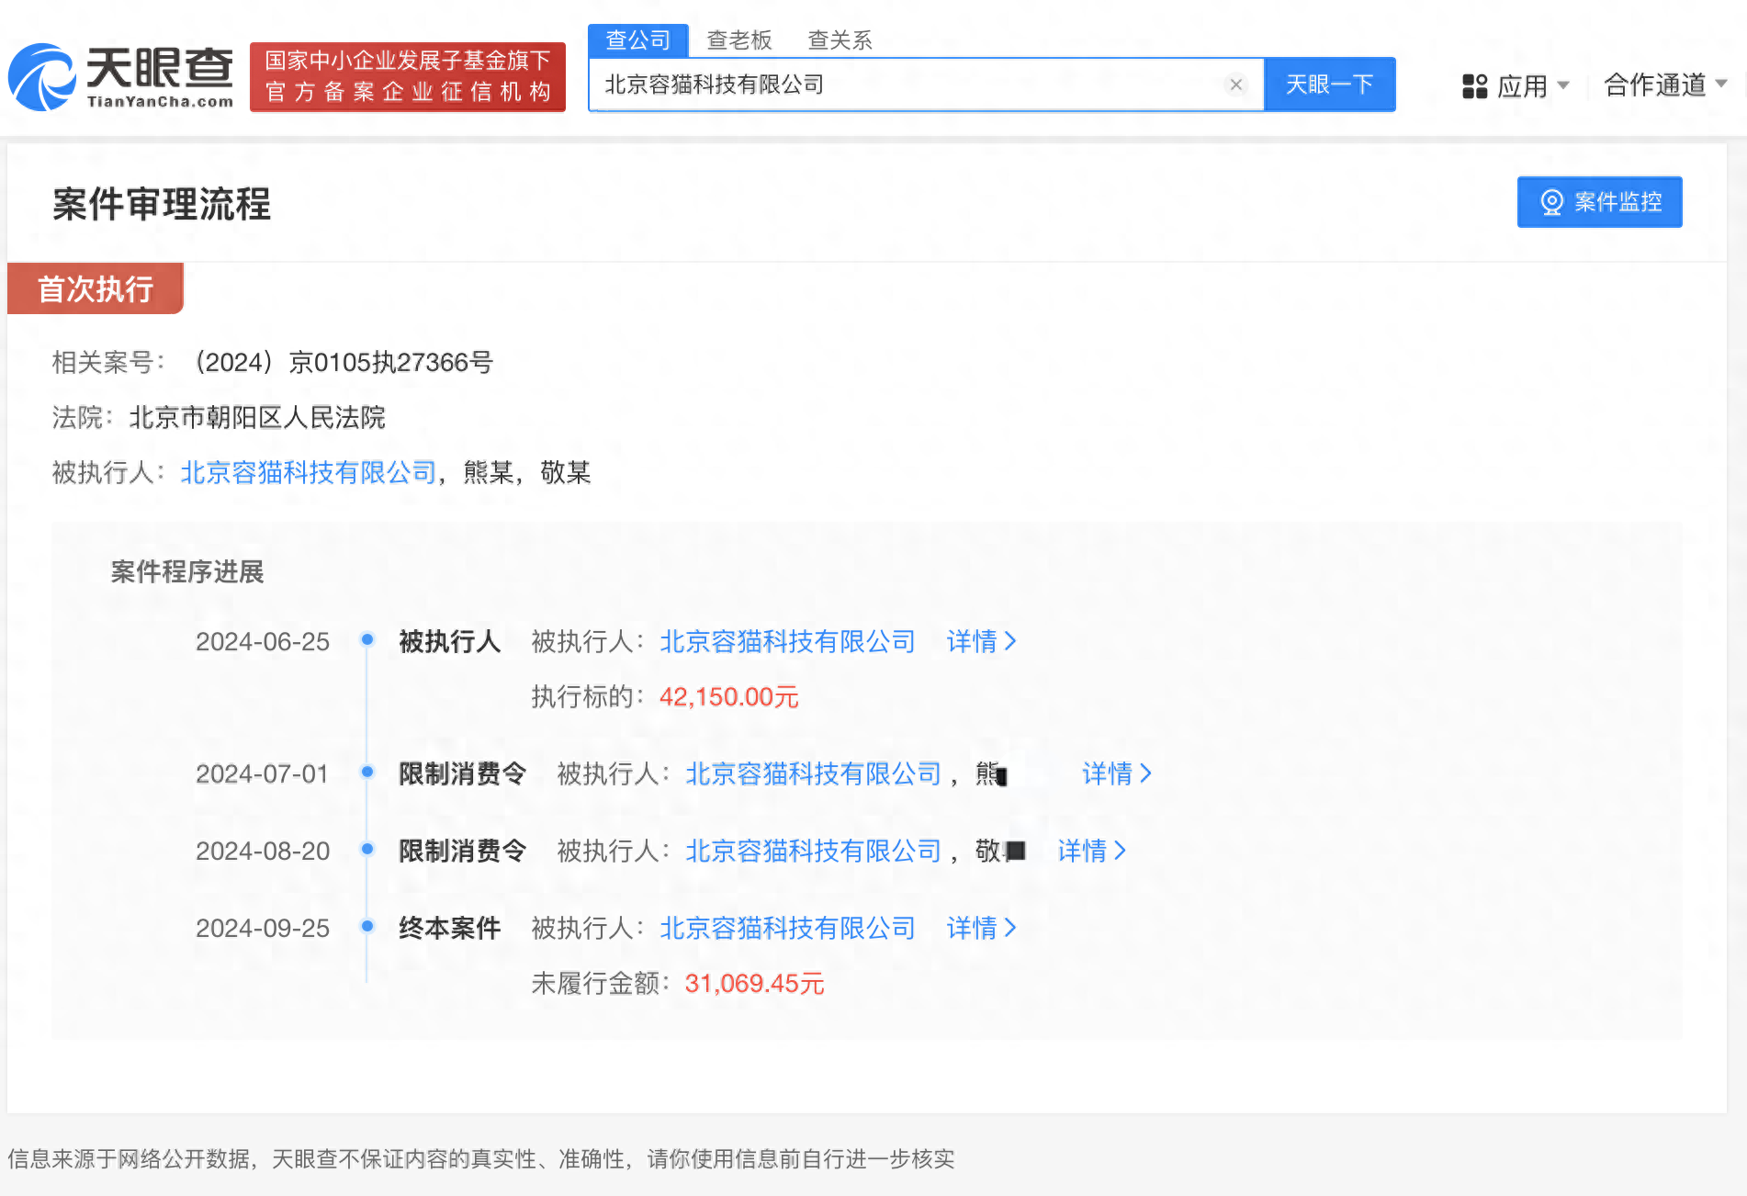Viewport: 1747px width, 1196px height.
Task: Click the TianYanCha logo
Action: point(120,77)
